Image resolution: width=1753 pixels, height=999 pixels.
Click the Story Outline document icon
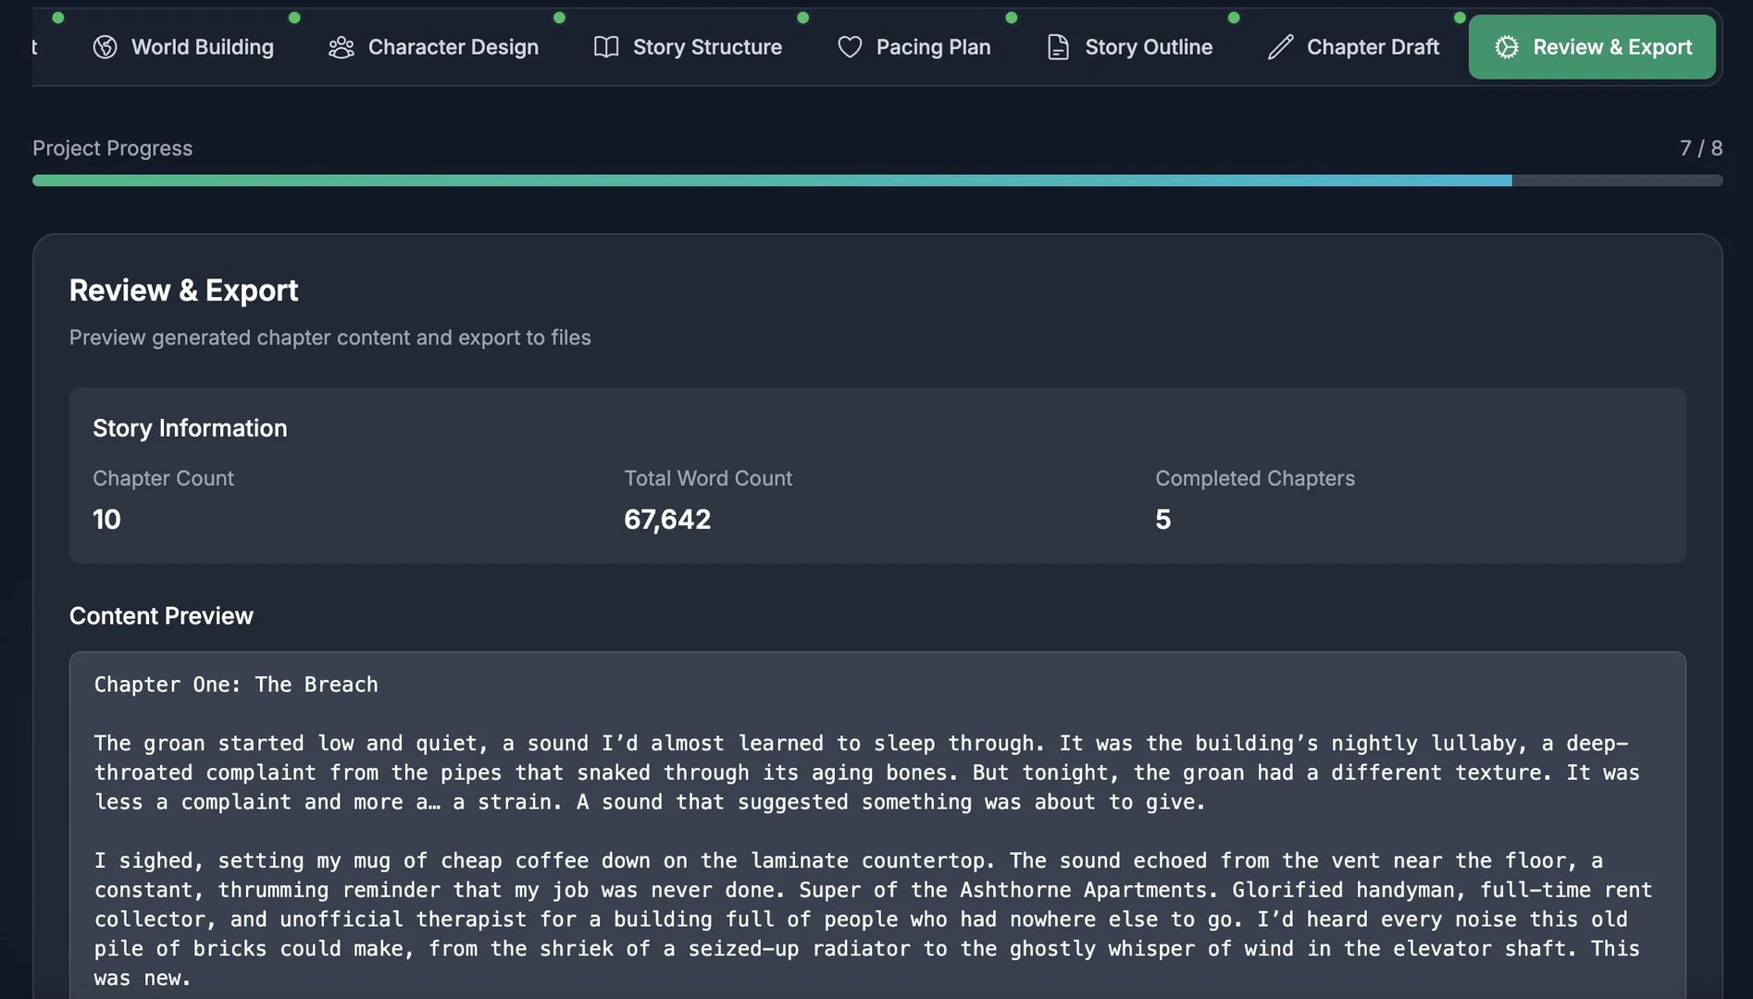[x=1057, y=46]
